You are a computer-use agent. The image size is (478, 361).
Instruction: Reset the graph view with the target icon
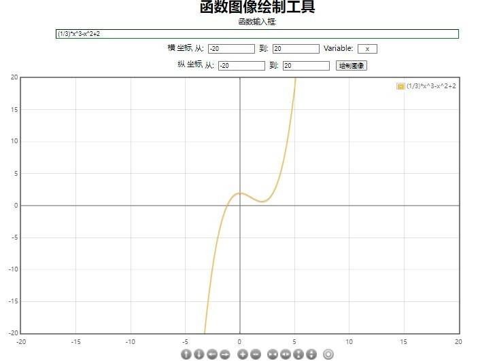[x=328, y=354]
